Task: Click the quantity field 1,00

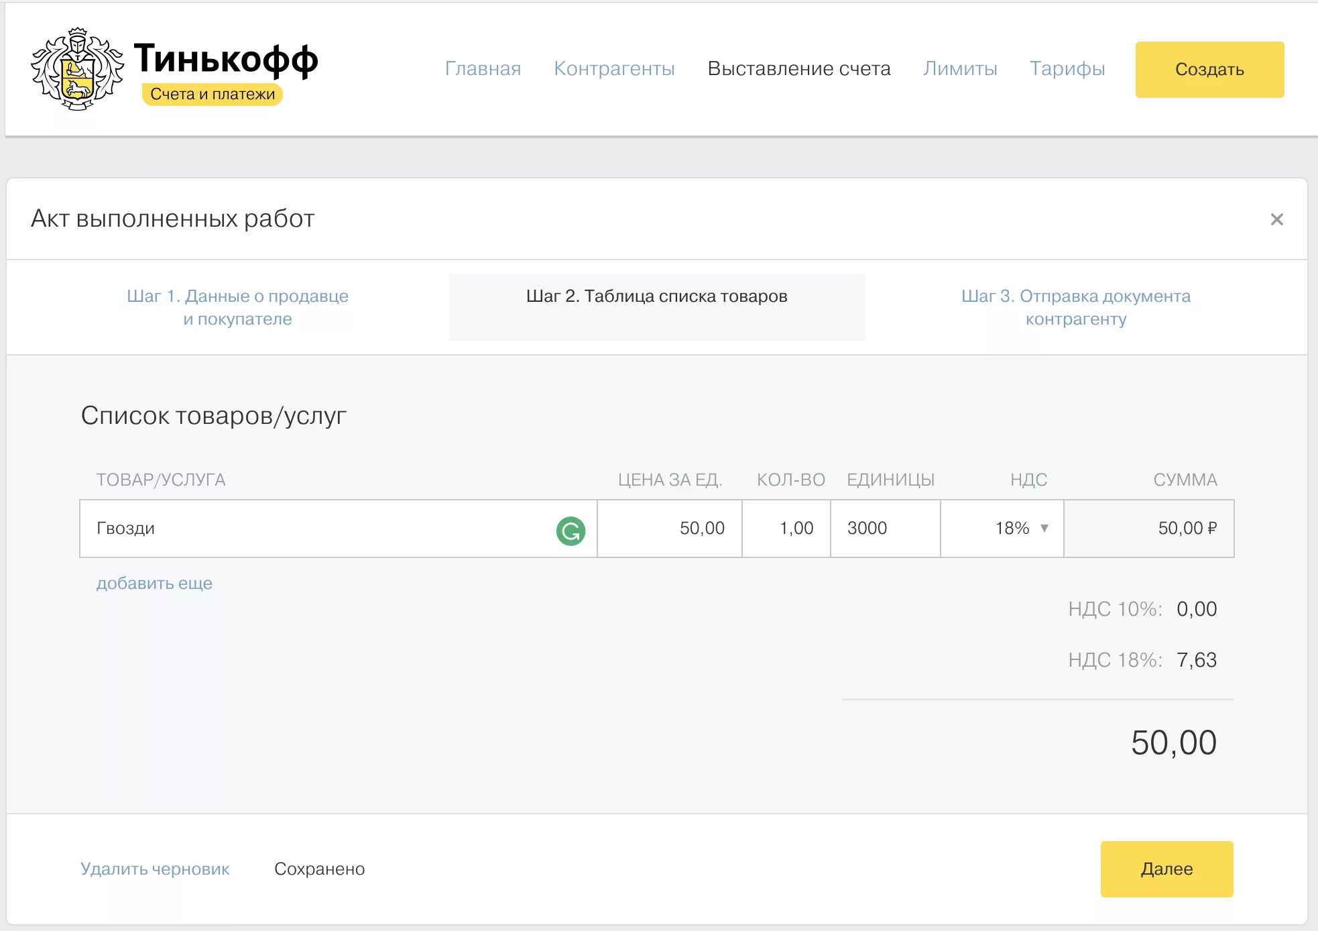Action: (786, 529)
